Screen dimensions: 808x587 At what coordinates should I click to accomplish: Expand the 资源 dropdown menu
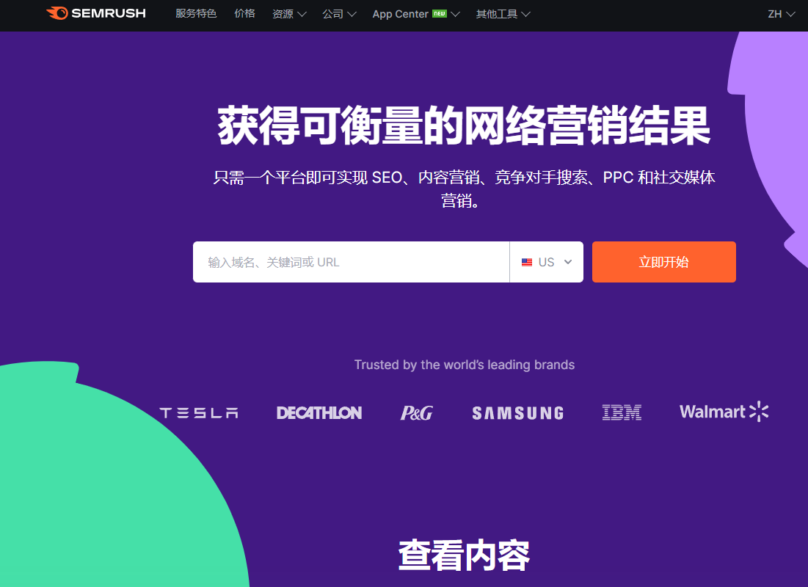coord(289,14)
